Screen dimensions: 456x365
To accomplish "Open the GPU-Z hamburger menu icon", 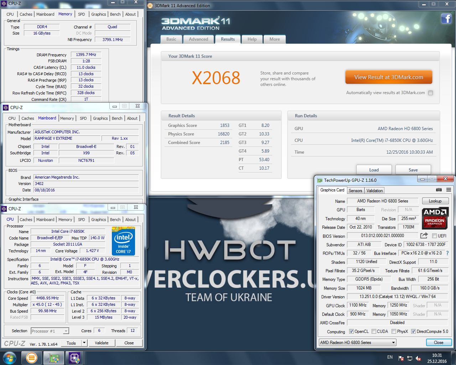I will (449, 190).
